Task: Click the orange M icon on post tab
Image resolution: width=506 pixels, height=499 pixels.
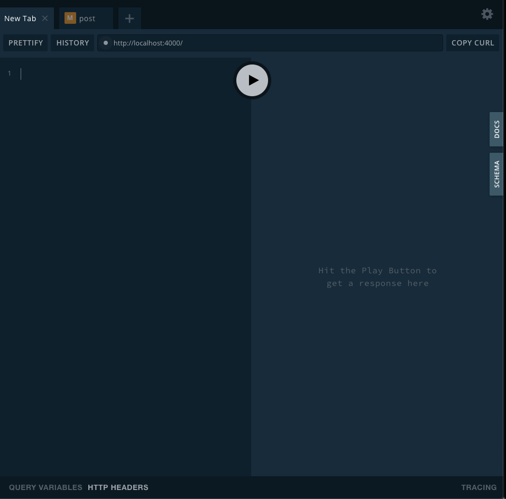Action: coord(70,19)
